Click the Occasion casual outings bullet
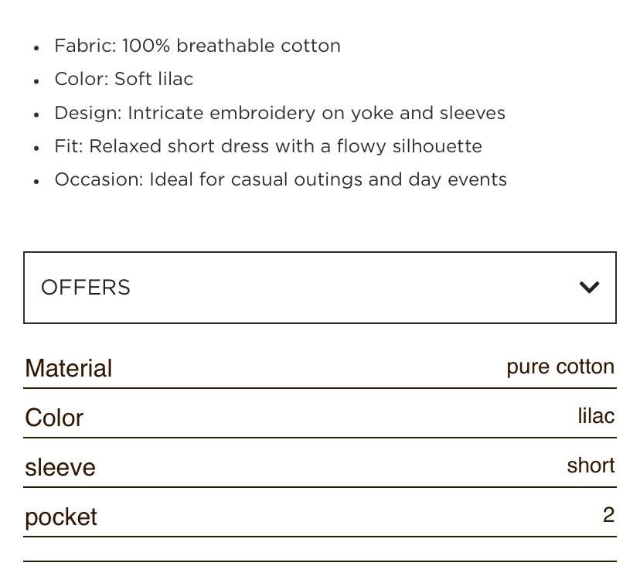This screenshot has width=640, height=583. point(280,179)
